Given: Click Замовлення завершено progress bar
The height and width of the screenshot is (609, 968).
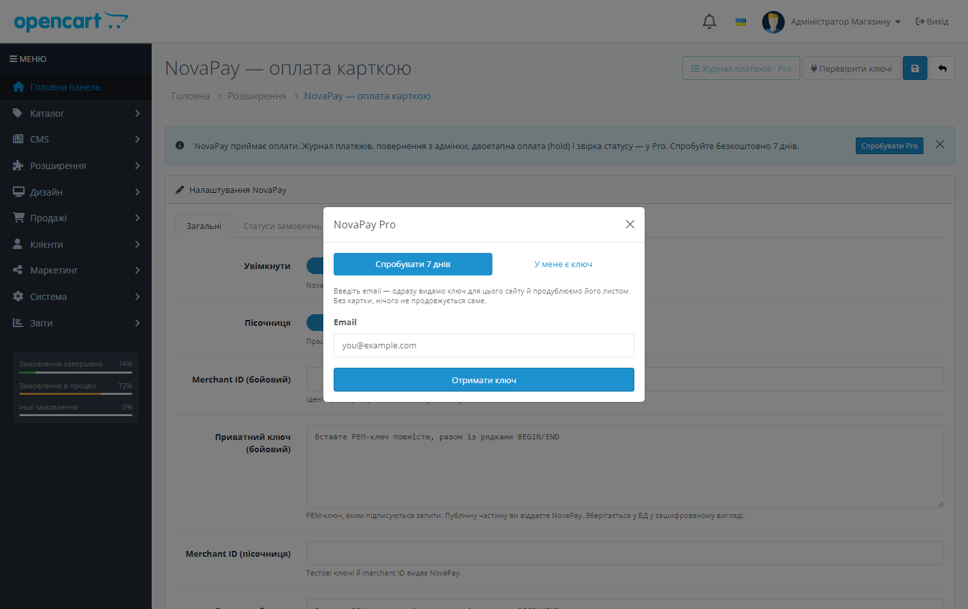Looking at the screenshot, I should coord(76,372).
